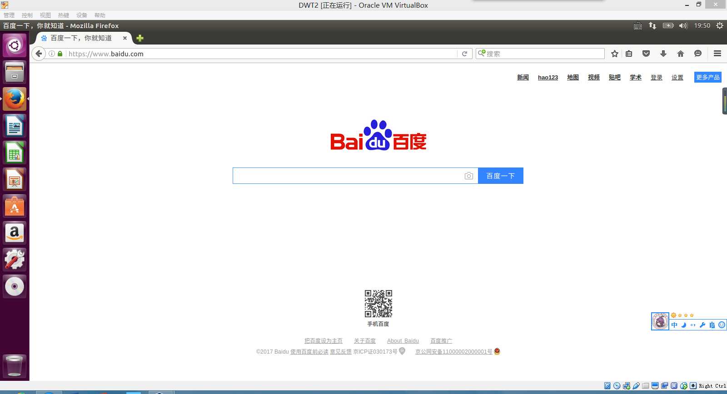Click the 手机百度 QR code
Image resolution: width=727 pixels, height=394 pixels.
point(378,304)
